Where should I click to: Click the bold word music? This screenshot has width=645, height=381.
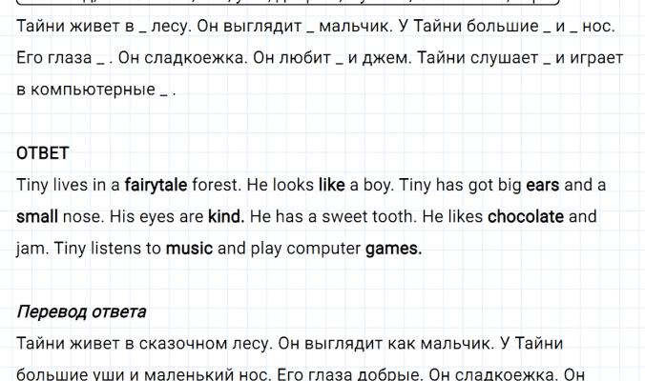pyautogui.click(x=189, y=250)
